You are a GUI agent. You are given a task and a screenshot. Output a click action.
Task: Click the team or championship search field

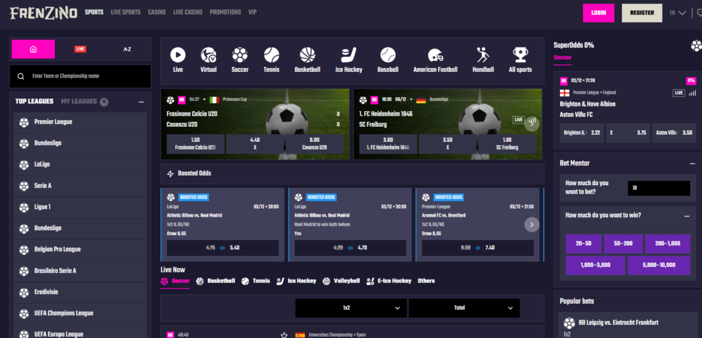click(x=80, y=76)
